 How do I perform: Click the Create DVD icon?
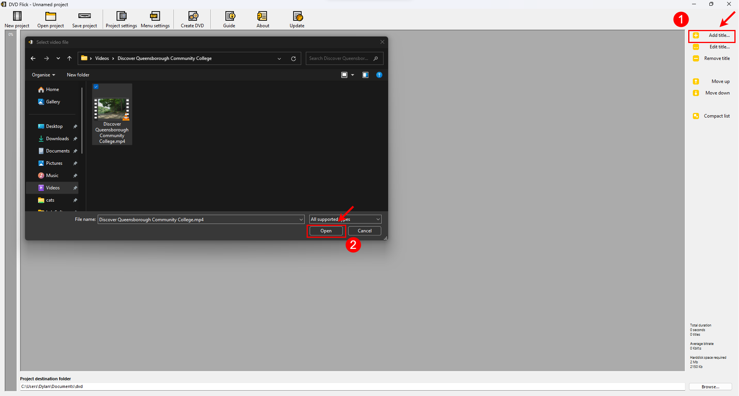pos(193,16)
